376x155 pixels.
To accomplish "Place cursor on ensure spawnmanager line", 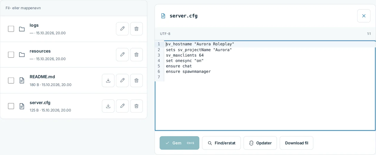I will click(x=188, y=71).
